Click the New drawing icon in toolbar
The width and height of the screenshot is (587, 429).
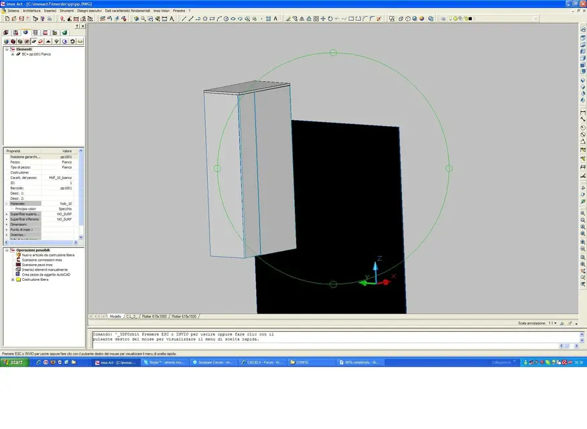(x=7, y=19)
